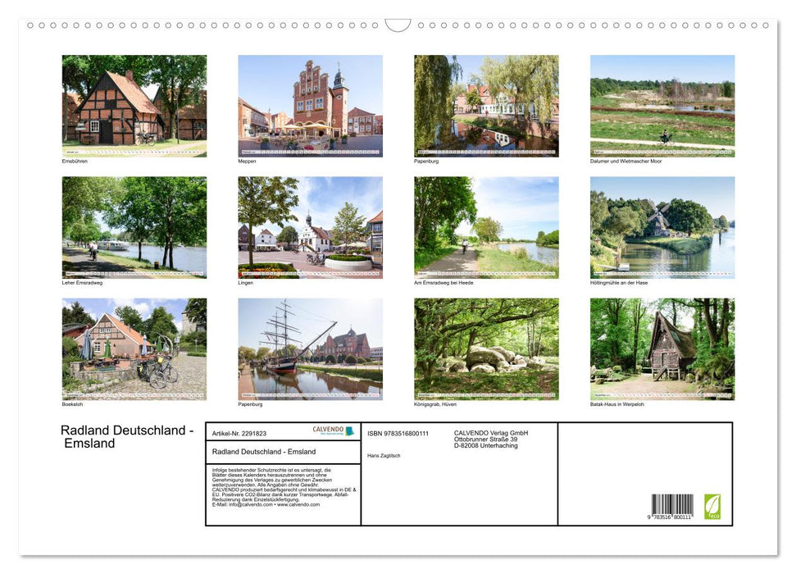This screenshot has width=796, height=574.
Task: Click the Papenburg sailing ship photo
Action: tap(310, 349)
